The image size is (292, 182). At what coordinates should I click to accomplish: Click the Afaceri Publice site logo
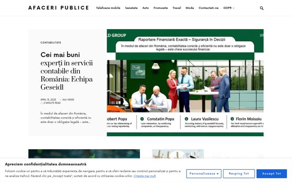pos(59,8)
